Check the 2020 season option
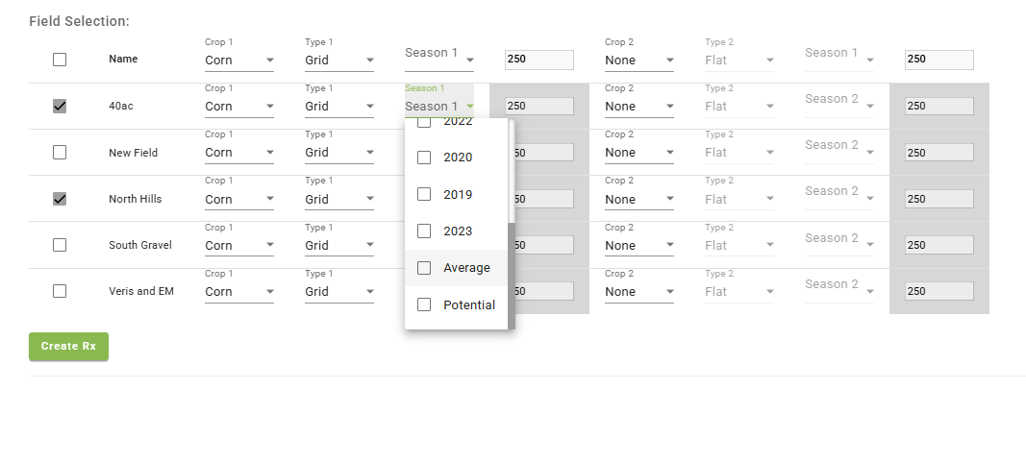 (x=424, y=158)
